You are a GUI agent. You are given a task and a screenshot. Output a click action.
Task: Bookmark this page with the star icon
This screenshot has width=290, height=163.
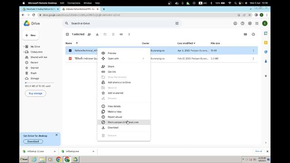pos(250,15)
